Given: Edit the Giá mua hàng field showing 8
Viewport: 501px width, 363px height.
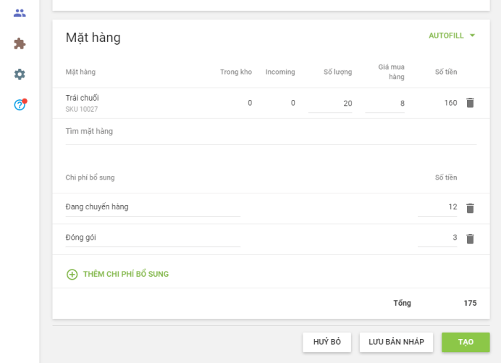Looking at the screenshot, I should tap(385, 104).
